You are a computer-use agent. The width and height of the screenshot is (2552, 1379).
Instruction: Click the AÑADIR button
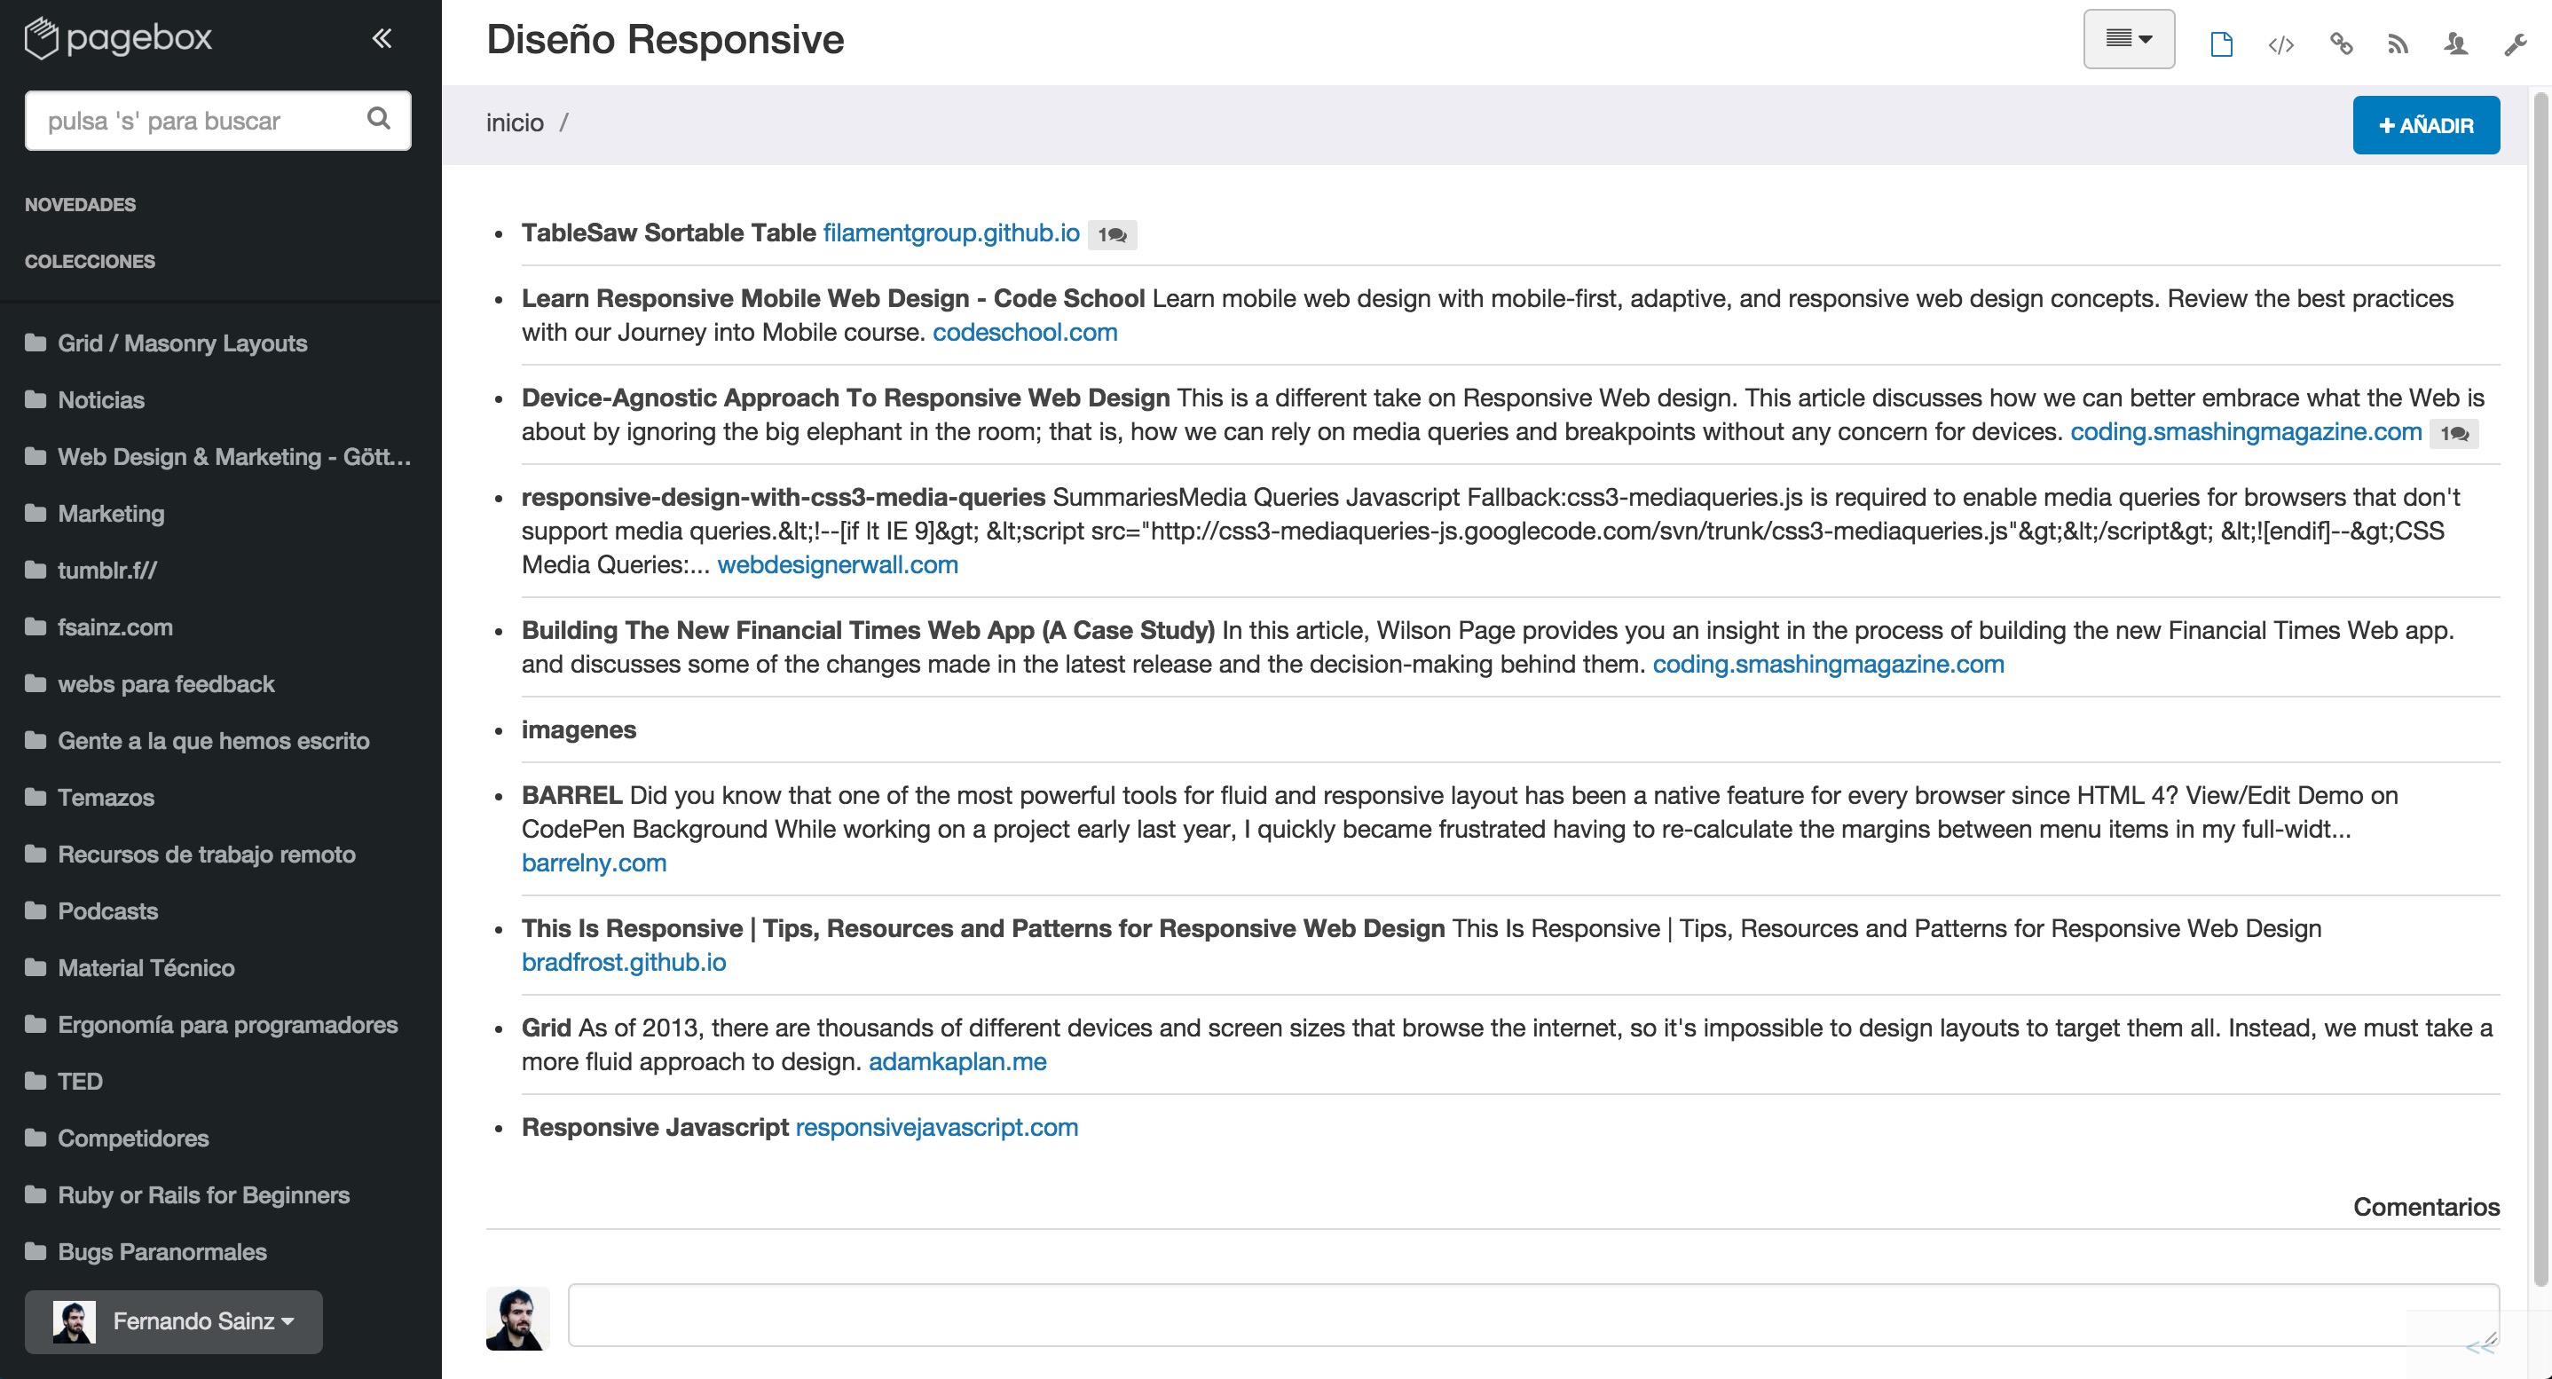2426,125
